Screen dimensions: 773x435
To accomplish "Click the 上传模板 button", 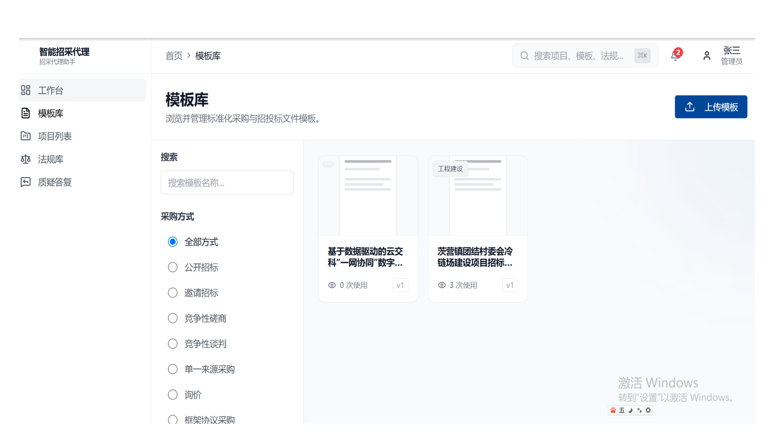I will click(711, 107).
